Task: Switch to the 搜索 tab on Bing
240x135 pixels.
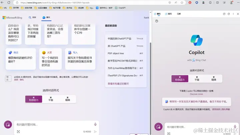Action: coord(32,18)
